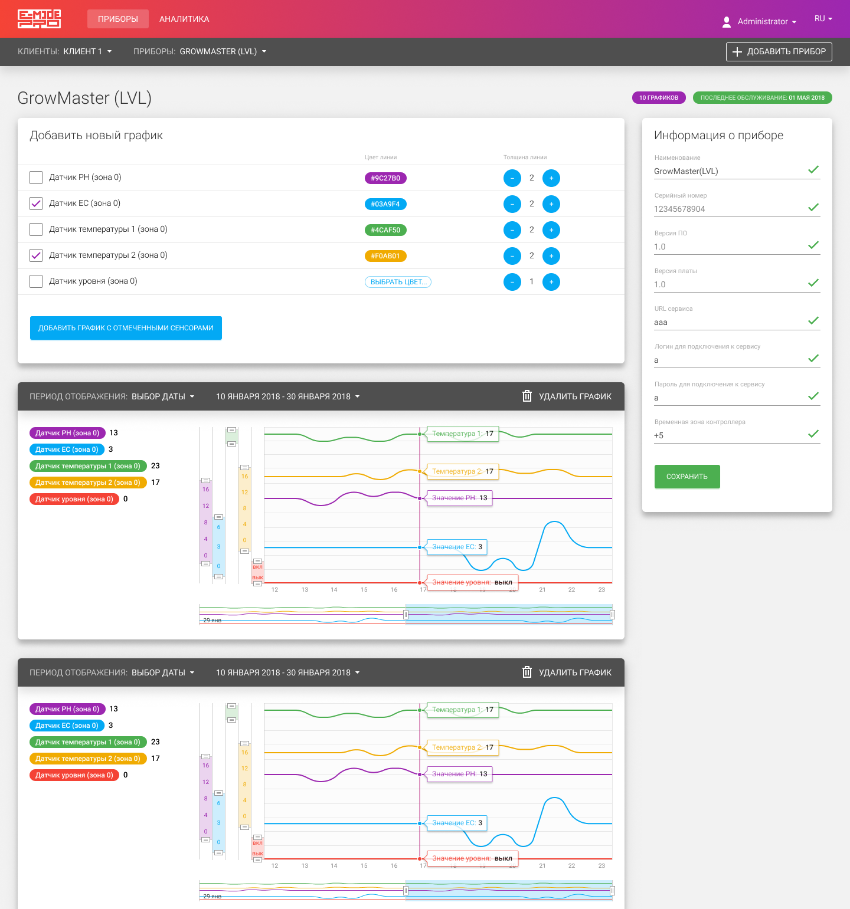Open the RU language dropdown
This screenshot has height=909, width=850.
pos(823,19)
